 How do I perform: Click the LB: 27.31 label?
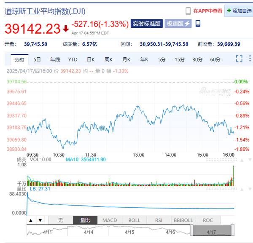40,189
